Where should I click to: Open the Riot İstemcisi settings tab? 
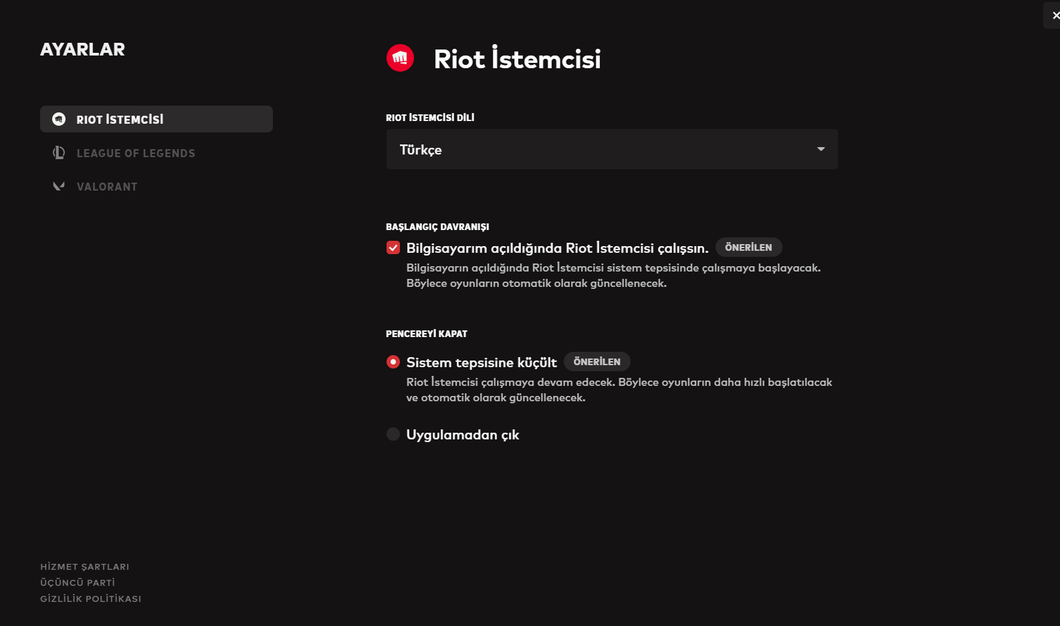[x=120, y=119]
